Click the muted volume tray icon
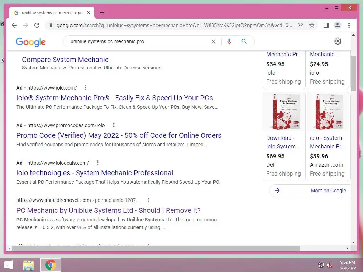The width and height of the screenshot is (363, 272). [330, 265]
